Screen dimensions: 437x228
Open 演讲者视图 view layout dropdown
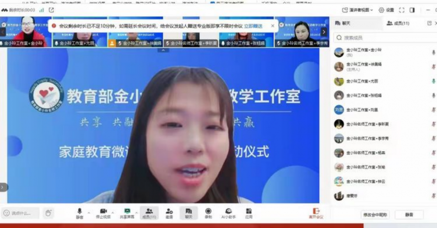357,10
